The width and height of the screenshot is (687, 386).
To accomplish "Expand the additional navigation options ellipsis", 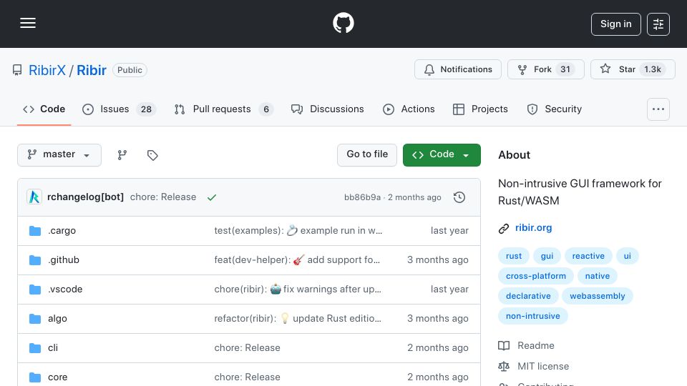I will (x=658, y=109).
